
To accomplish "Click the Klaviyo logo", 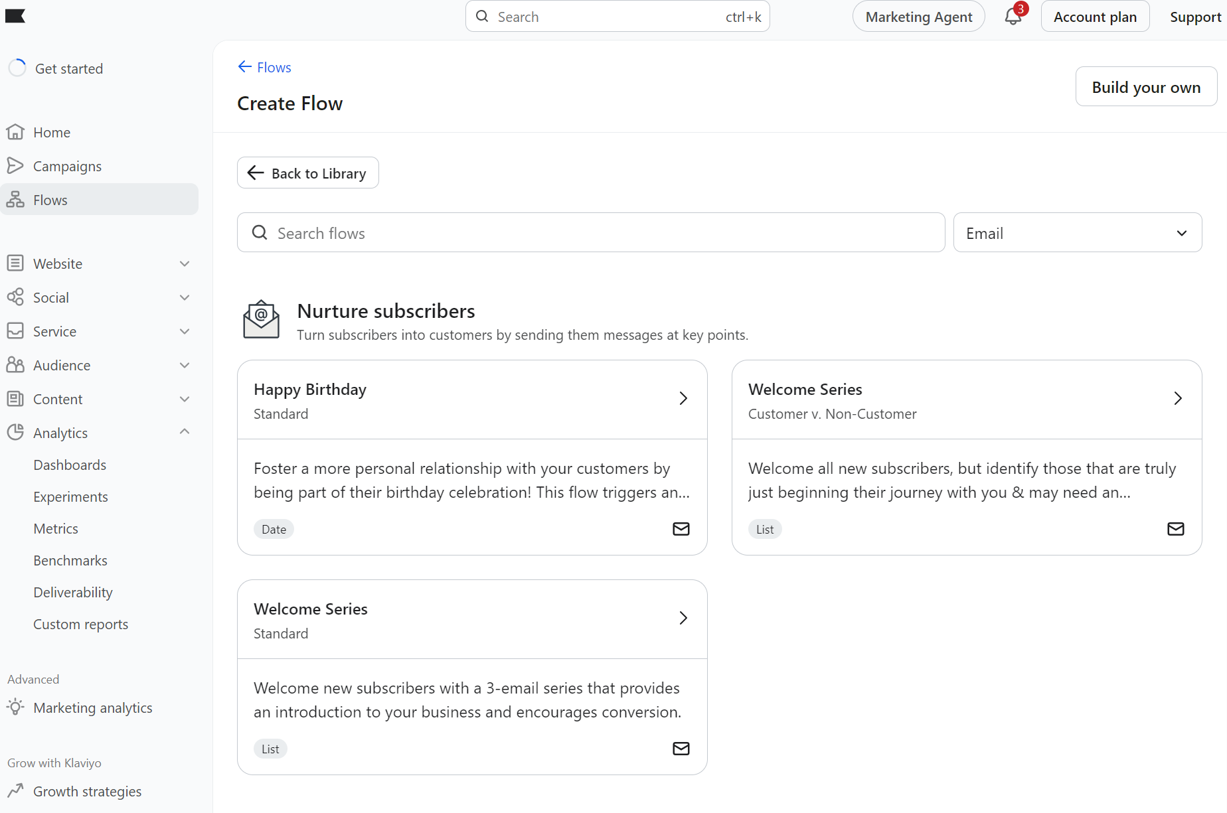I will 15,16.
